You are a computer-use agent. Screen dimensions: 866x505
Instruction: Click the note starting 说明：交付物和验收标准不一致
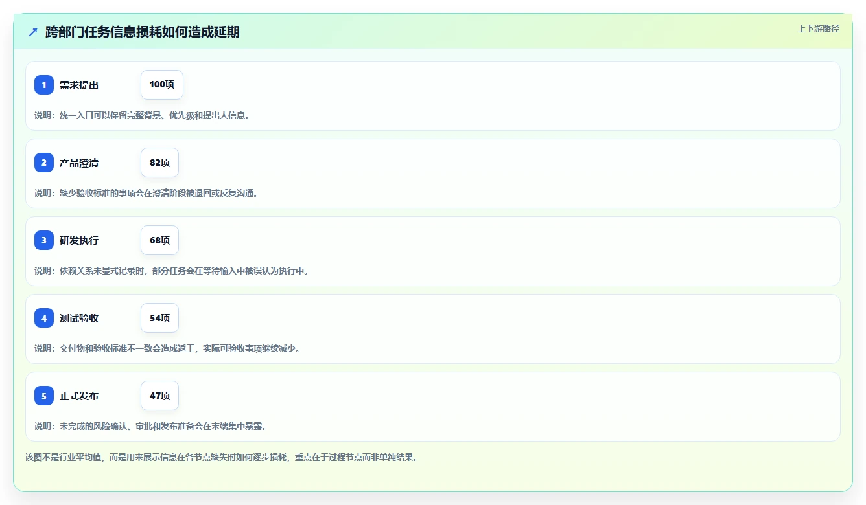[x=167, y=348]
